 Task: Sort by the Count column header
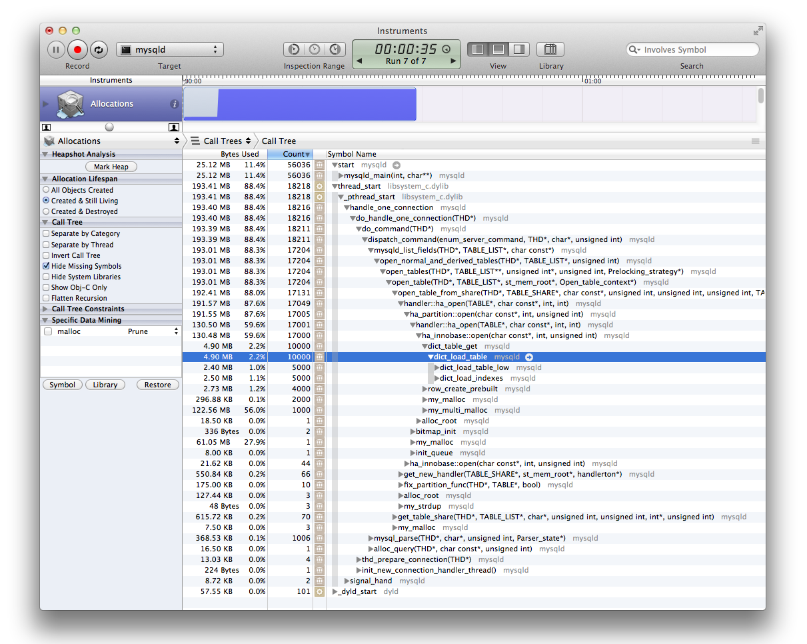[293, 154]
